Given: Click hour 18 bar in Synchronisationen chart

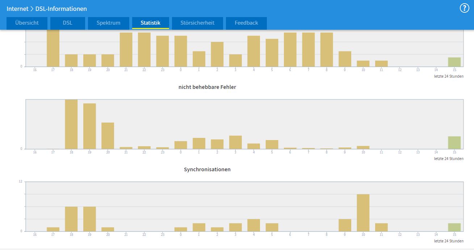Looking at the screenshot, I should point(71,219).
